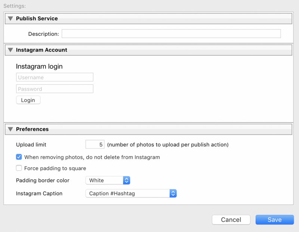Click the Instagram Account header title
The width and height of the screenshot is (299, 232).
[41, 50]
